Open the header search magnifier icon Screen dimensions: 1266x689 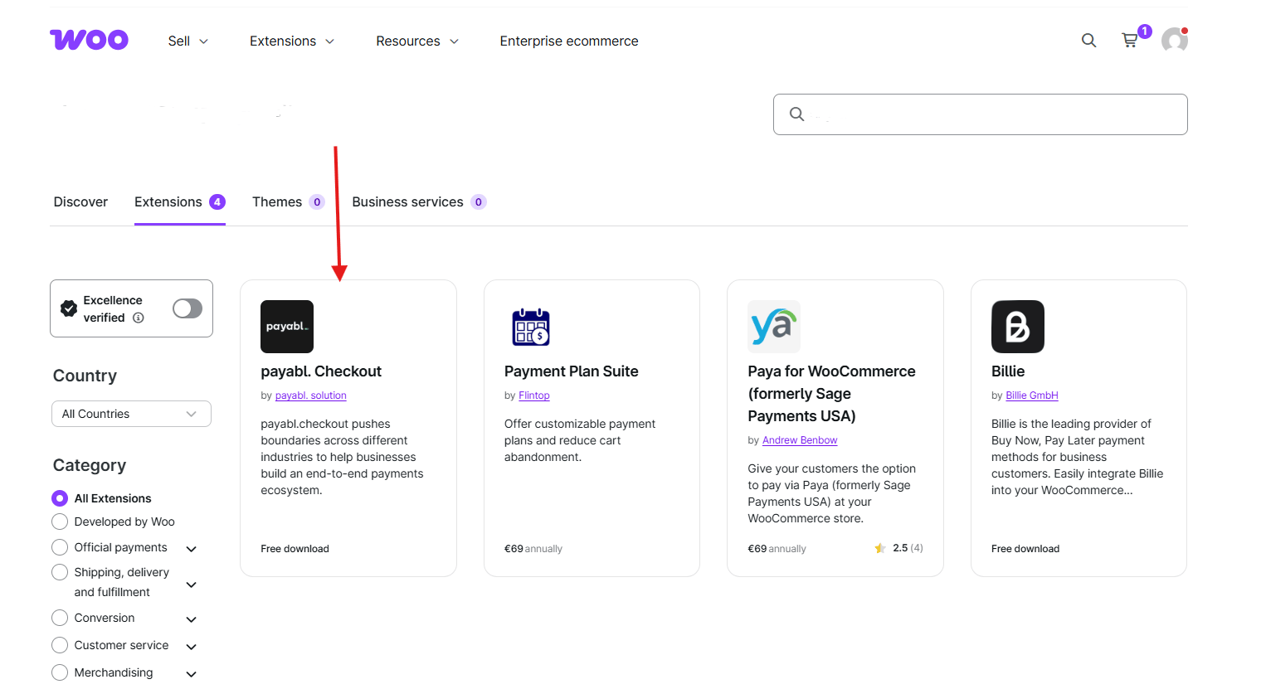1088,41
